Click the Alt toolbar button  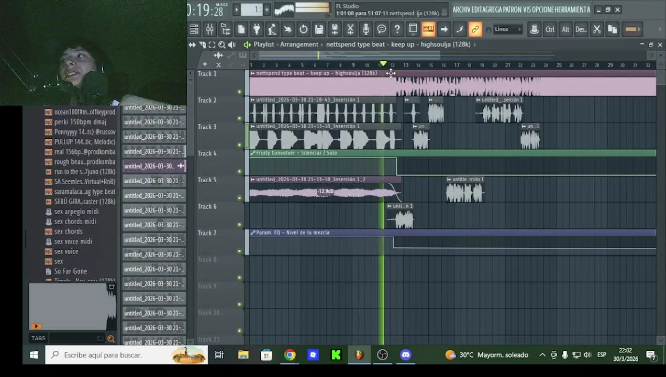tap(565, 29)
